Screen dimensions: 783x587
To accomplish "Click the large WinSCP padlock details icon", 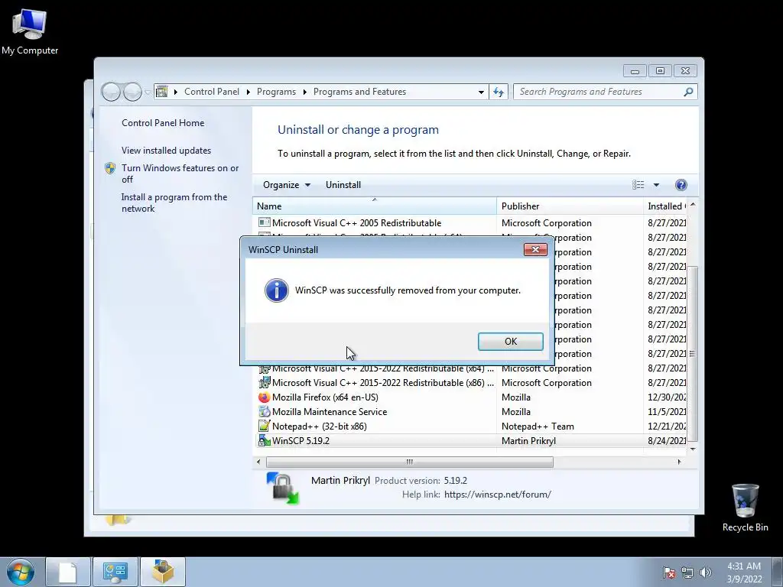I will point(283,488).
